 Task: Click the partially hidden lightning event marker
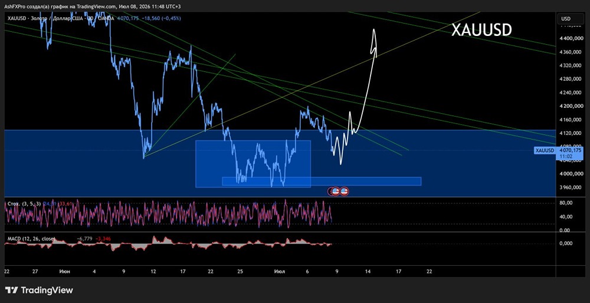[x=330, y=192]
